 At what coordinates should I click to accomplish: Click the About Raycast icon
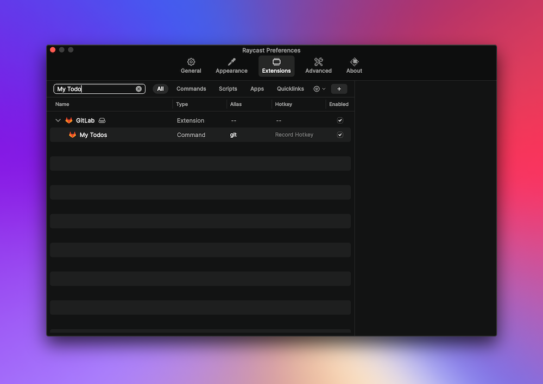point(354,62)
